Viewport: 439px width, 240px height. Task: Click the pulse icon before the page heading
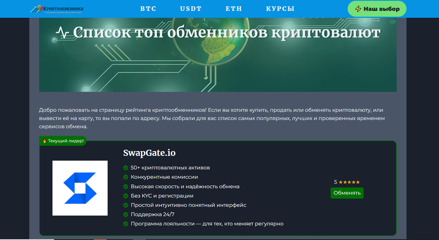pos(62,32)
